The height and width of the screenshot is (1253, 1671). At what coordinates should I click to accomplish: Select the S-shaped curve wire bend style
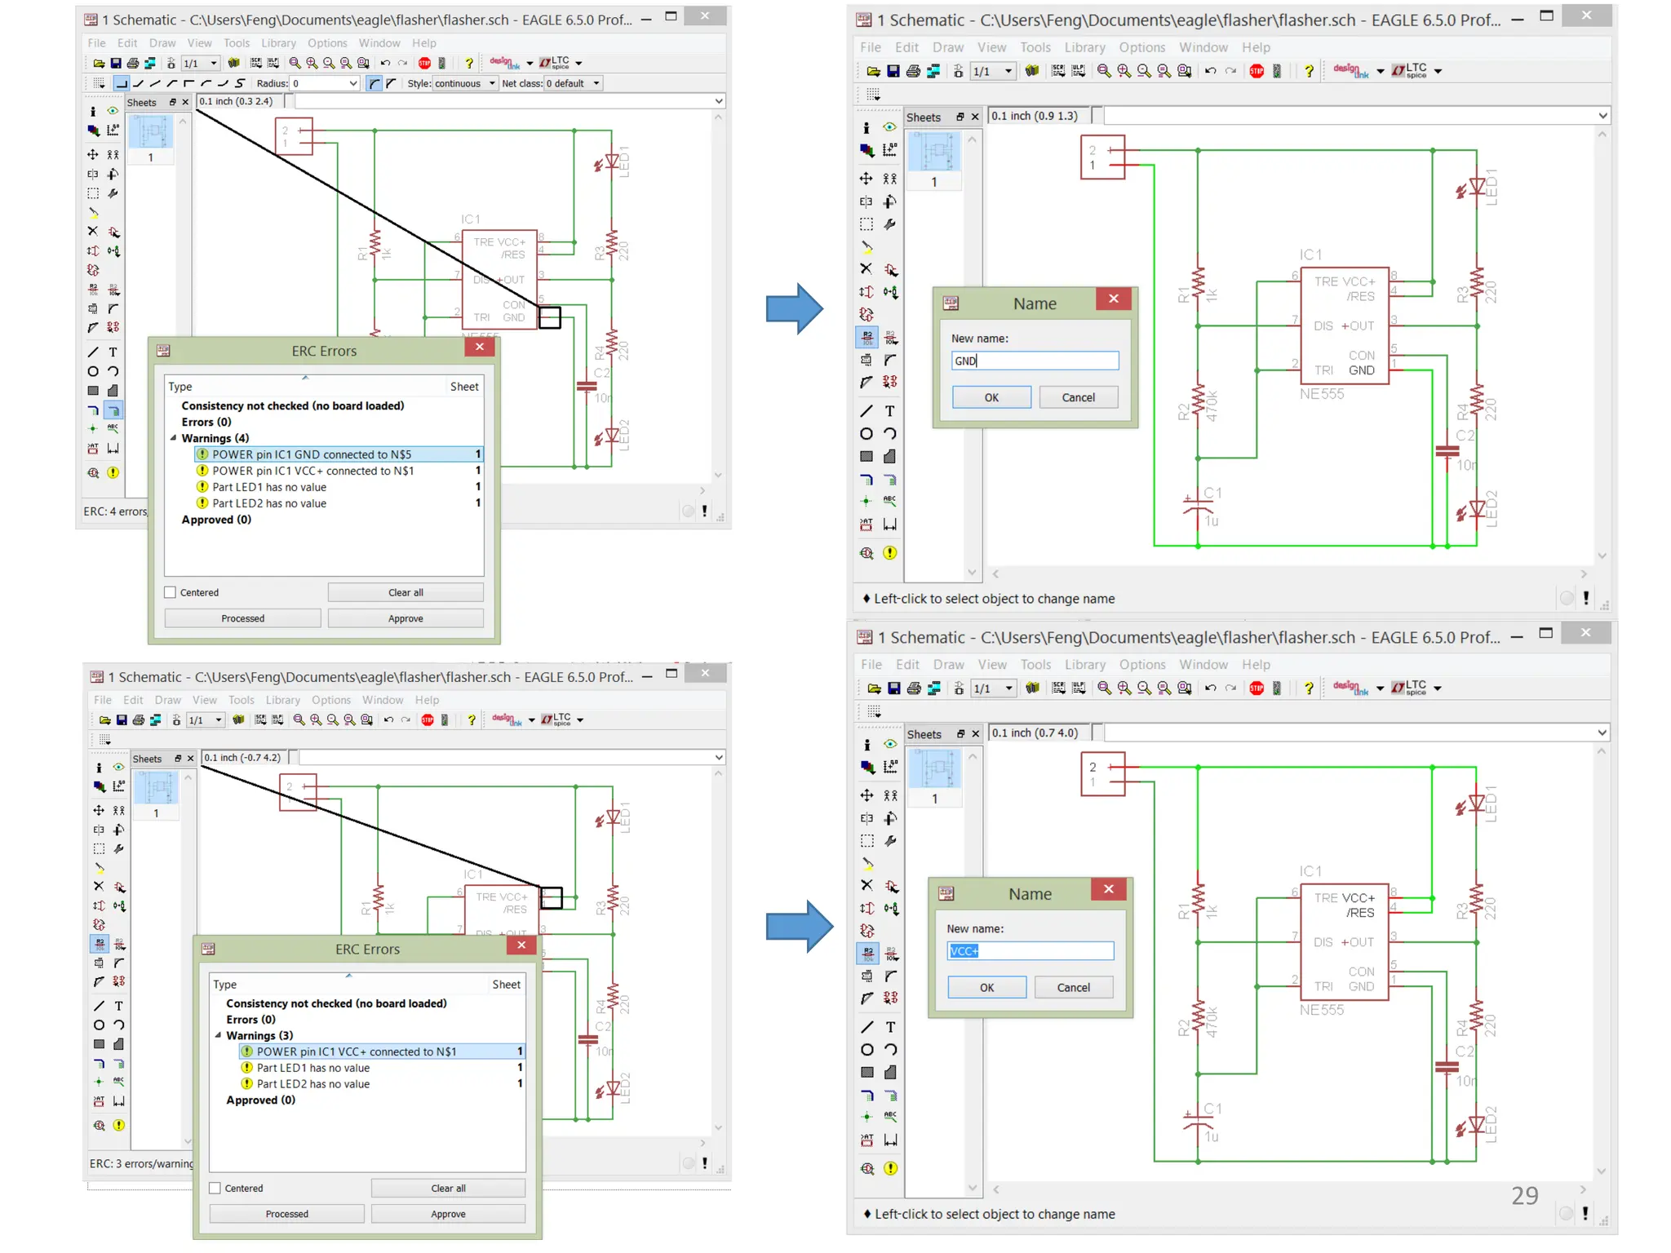click(x=240, y=83)
